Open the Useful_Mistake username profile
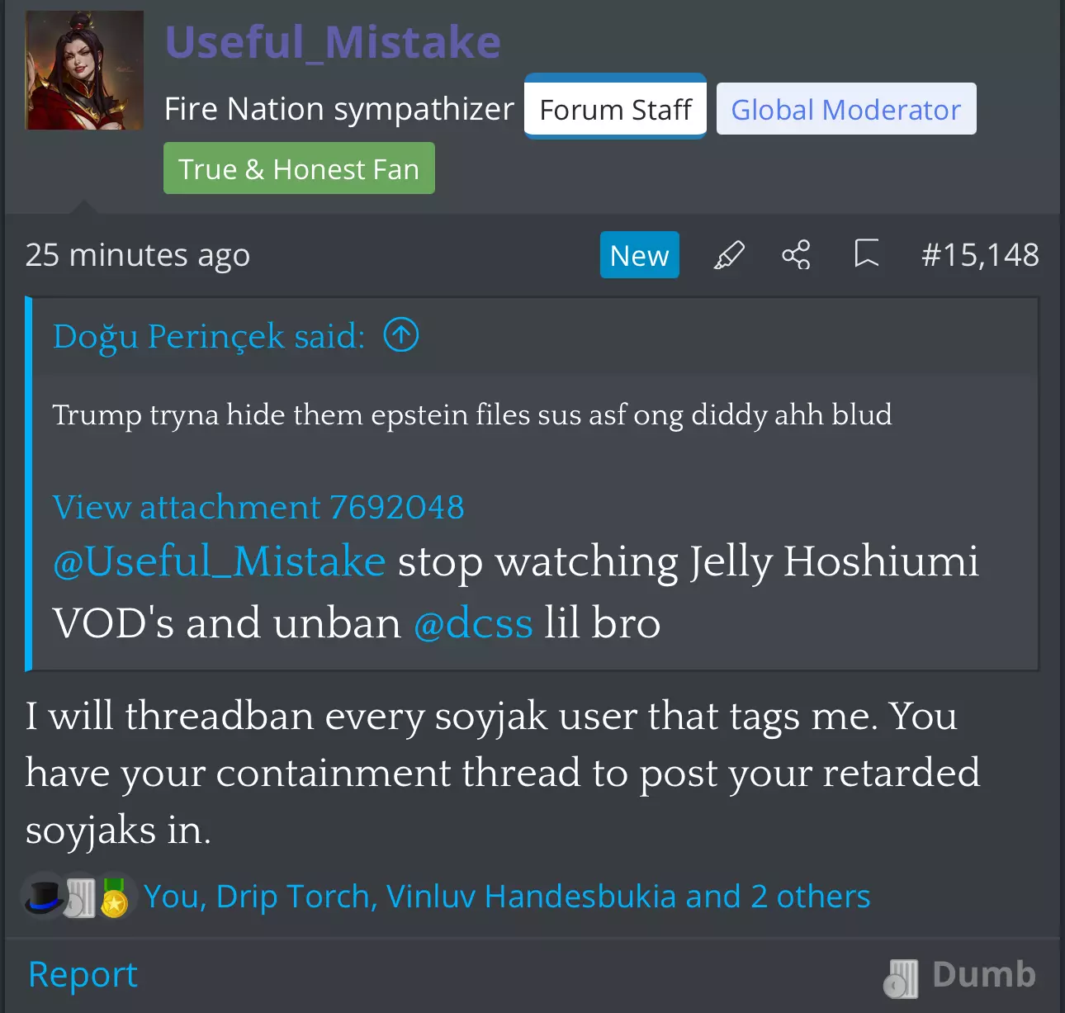The width and height of the screenshot is (1065, 1013). (333, 42)
